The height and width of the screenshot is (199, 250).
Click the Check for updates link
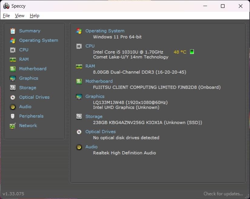click(223, 194)
